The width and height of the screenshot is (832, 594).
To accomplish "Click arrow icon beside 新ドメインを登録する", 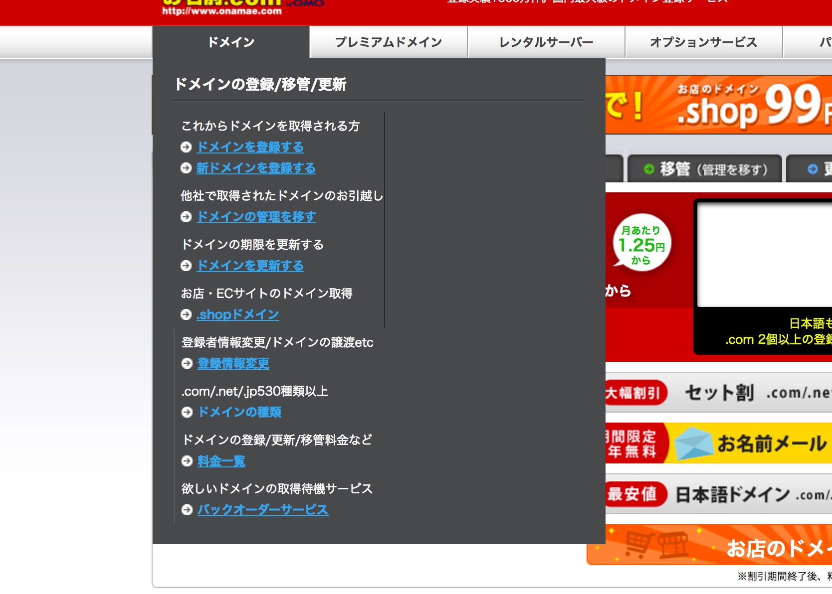I will 186,168.
